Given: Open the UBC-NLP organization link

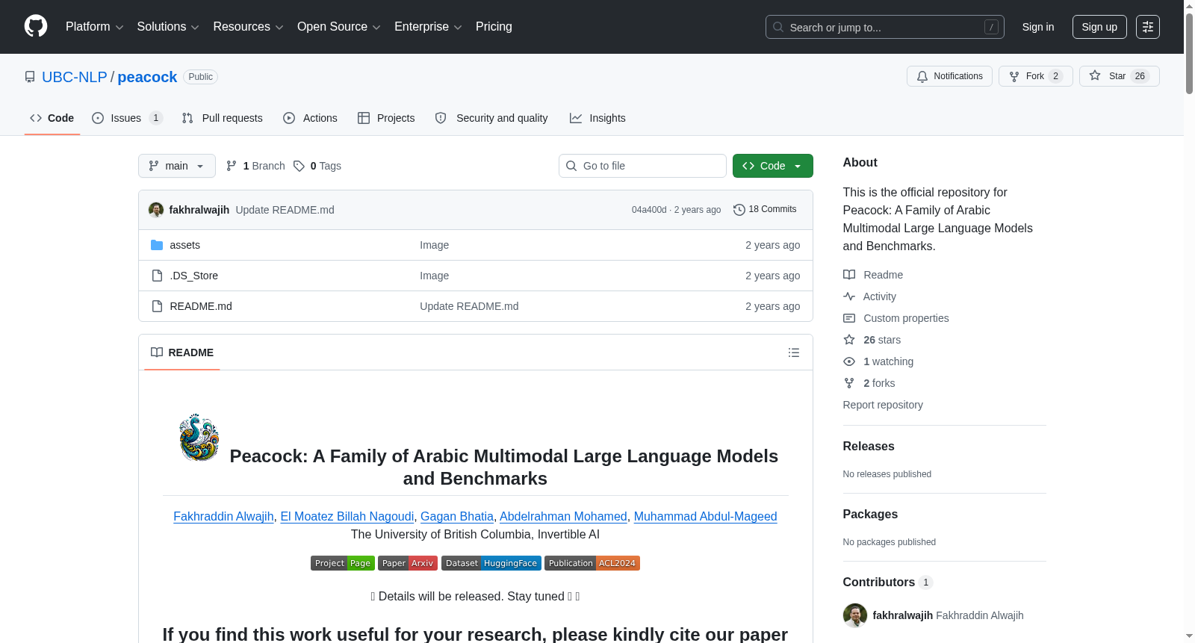Looking at the screenshot, I should point(75,77).
